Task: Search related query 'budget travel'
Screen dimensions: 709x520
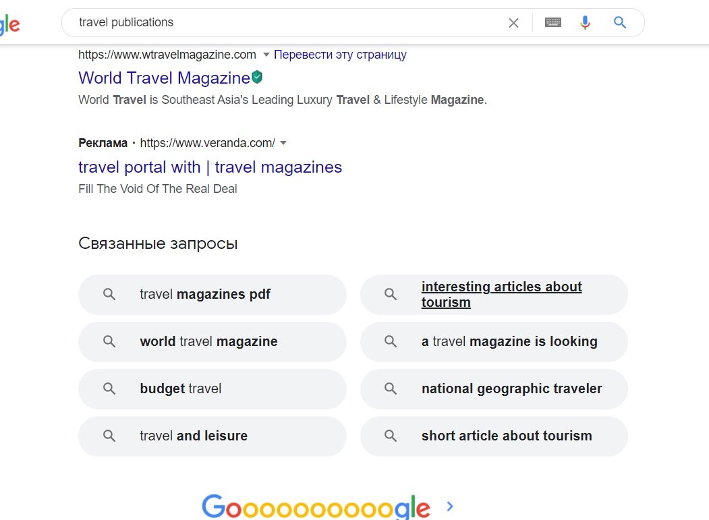Action: click(212, 389)
